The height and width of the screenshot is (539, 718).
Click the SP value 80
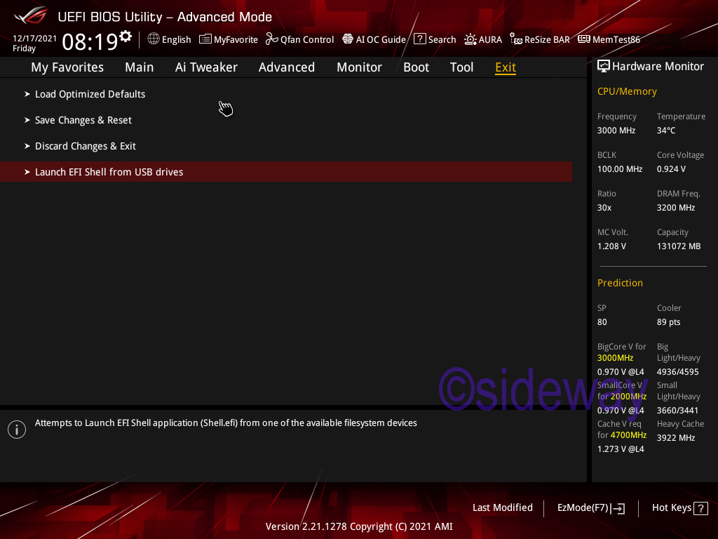click(x=602, y=322)
